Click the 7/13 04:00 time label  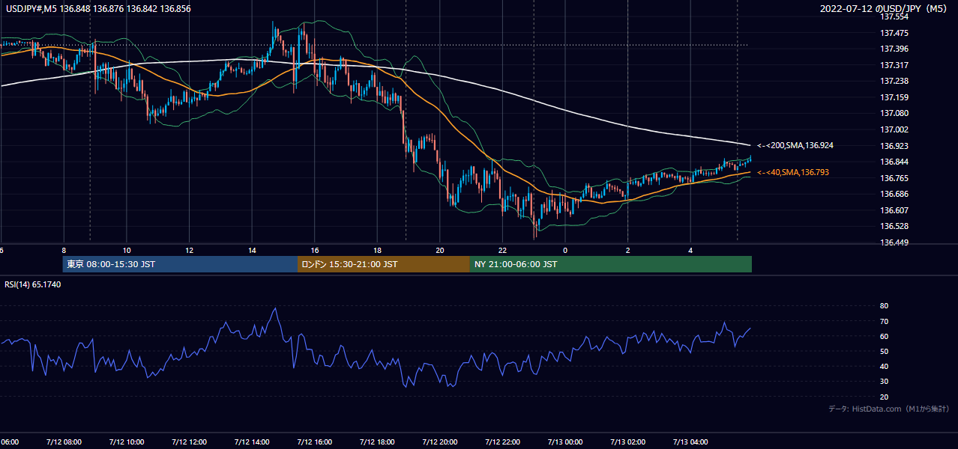691,442
